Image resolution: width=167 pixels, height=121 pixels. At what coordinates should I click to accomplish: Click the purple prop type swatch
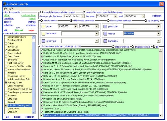click(43, 41)
